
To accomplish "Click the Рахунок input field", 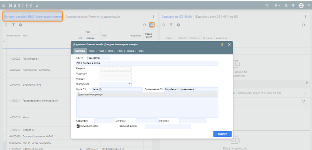I will [116, 68].
